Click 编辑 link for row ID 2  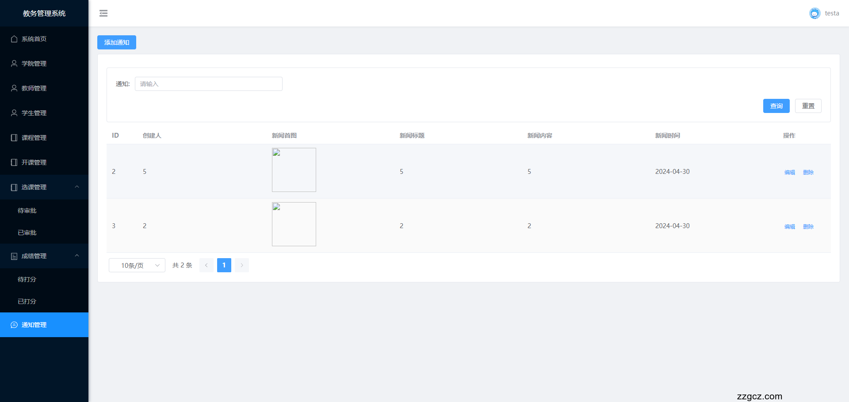(789, 172)
